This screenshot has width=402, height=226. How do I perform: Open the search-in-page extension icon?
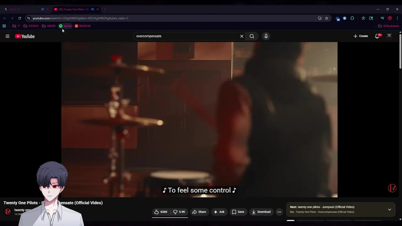pos(371,18)
